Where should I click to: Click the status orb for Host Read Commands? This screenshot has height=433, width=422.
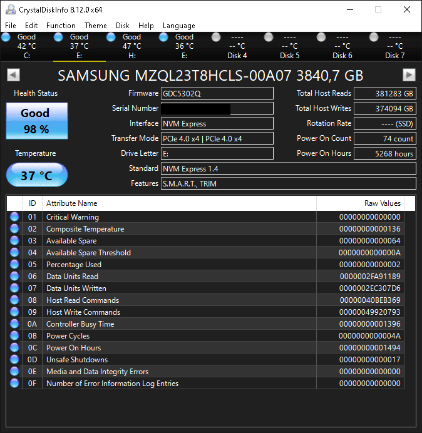point(14,300)
